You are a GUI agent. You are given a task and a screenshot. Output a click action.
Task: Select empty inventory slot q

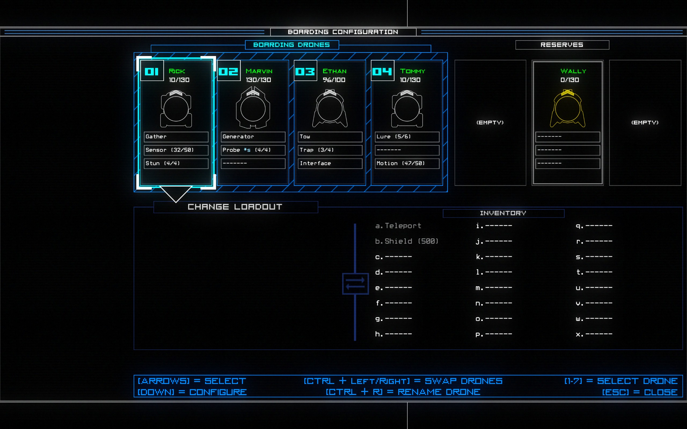(x=594, y=226)
